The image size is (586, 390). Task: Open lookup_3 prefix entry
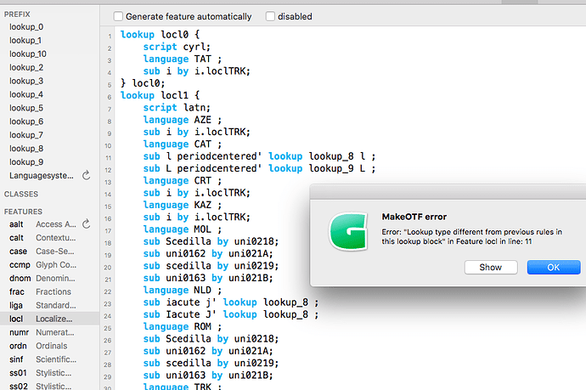[26, 81]
